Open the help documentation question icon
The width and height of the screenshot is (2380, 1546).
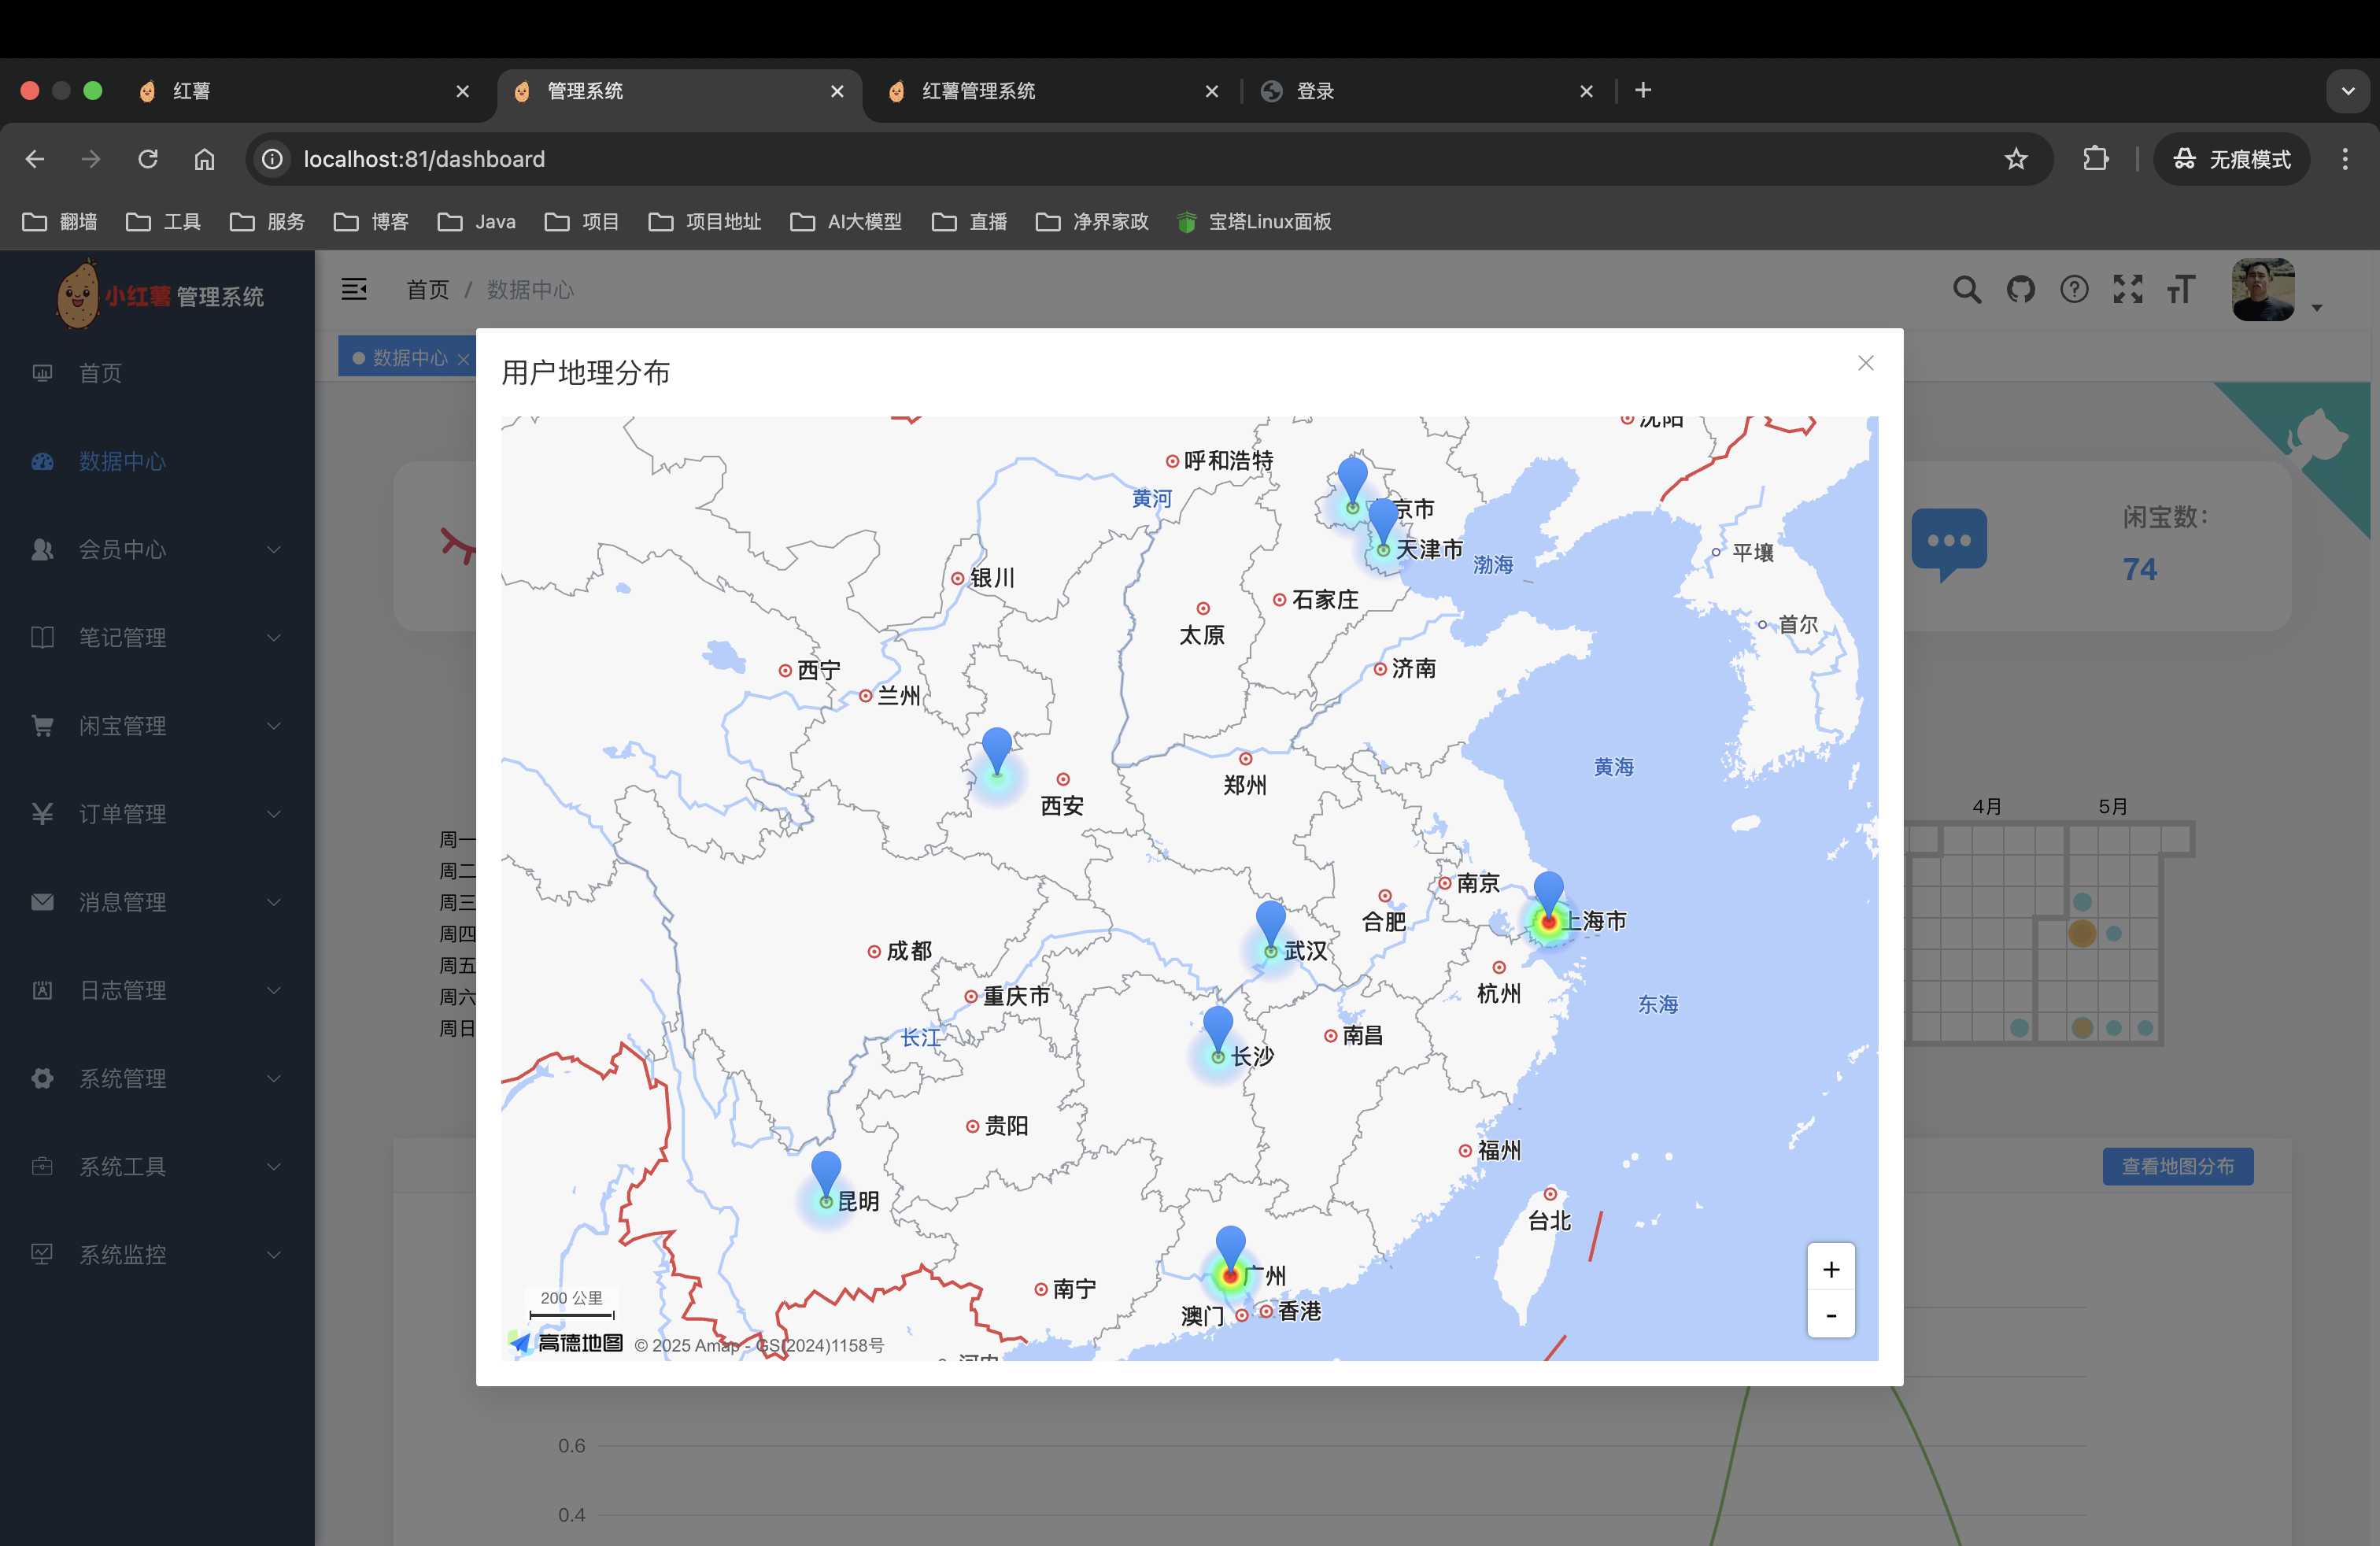pyautogui.click(x=2074, y=290)
